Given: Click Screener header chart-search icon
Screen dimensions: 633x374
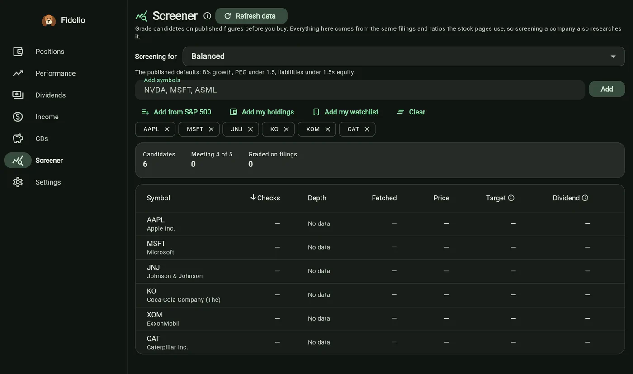Looking at the screenshot, I should [142, 16].
